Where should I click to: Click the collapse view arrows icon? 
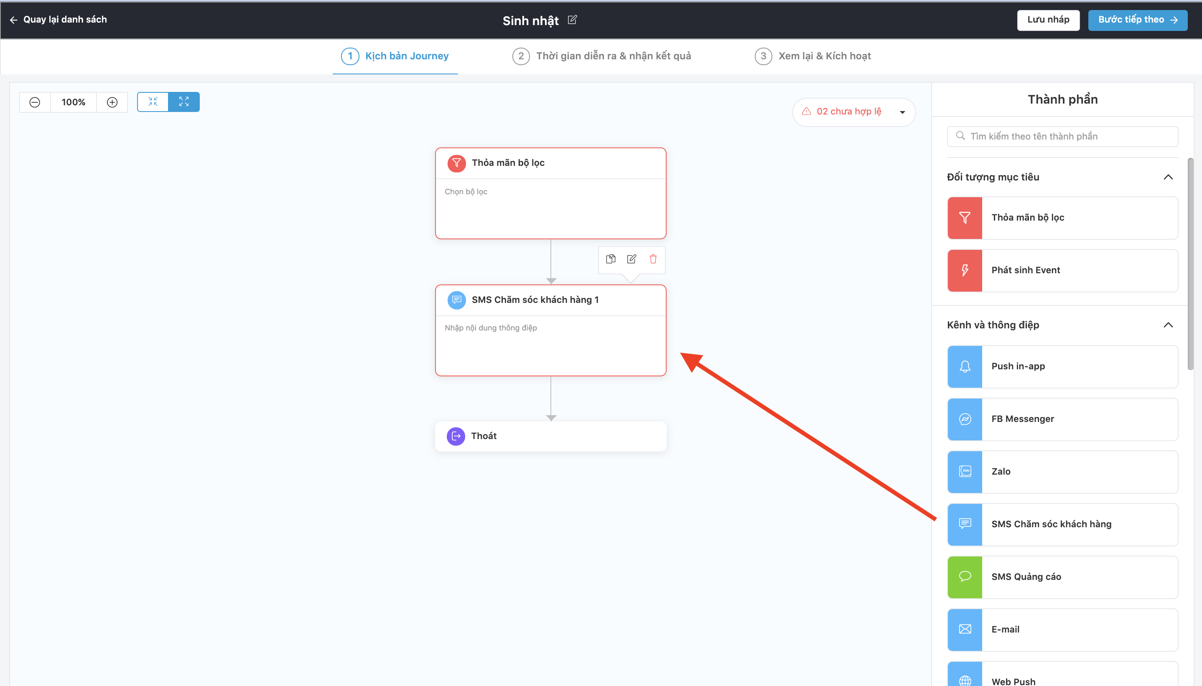(x=153, y=102)
